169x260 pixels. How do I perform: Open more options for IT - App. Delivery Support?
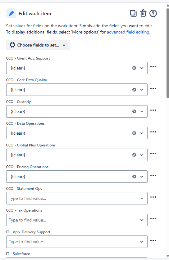point(153,240)
